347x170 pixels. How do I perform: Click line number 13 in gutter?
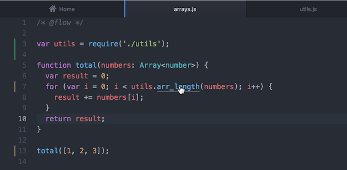click(x=22, y=151)
